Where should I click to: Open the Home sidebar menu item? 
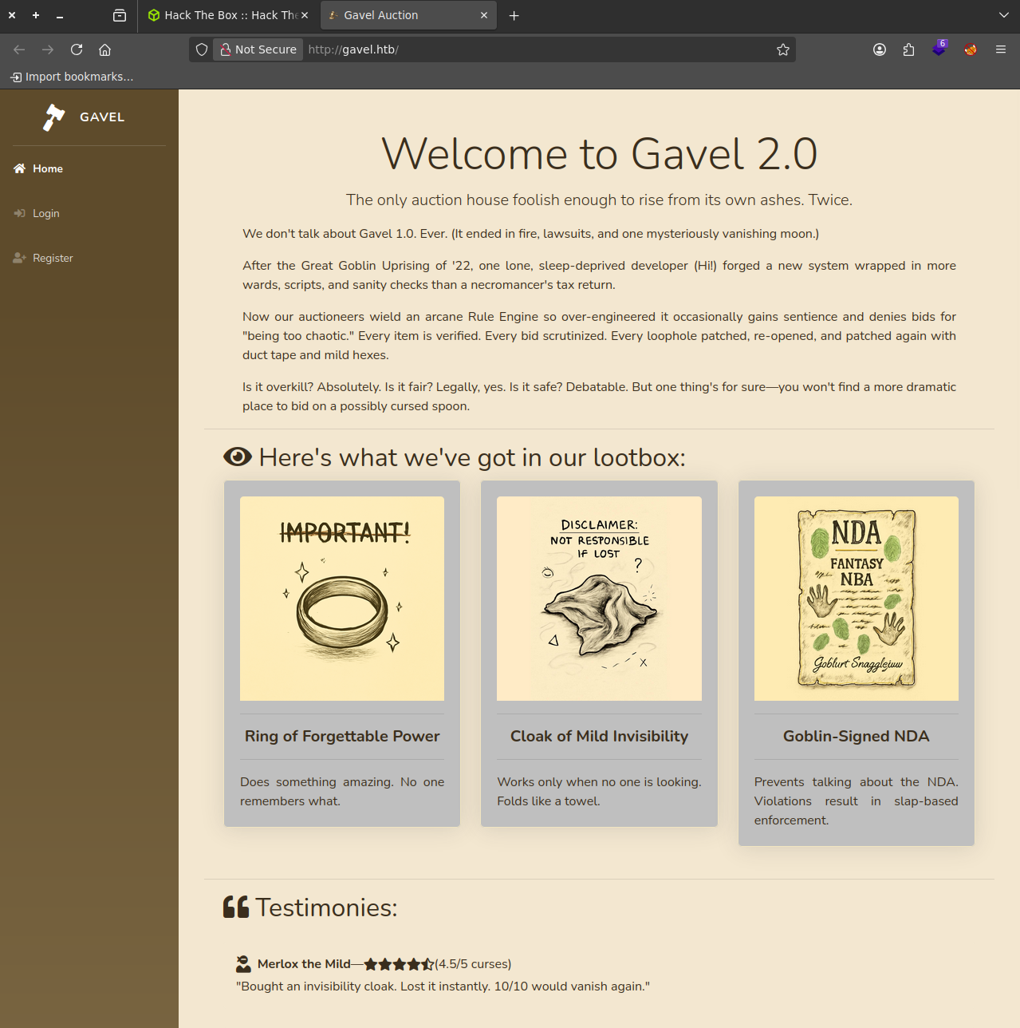pos(89,168)
